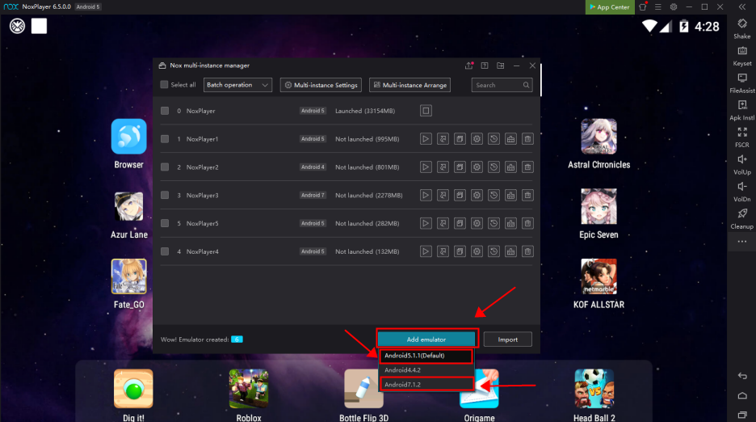
Task: Delete NoxPlayer1 with trash icon
Action: (528, 139)
